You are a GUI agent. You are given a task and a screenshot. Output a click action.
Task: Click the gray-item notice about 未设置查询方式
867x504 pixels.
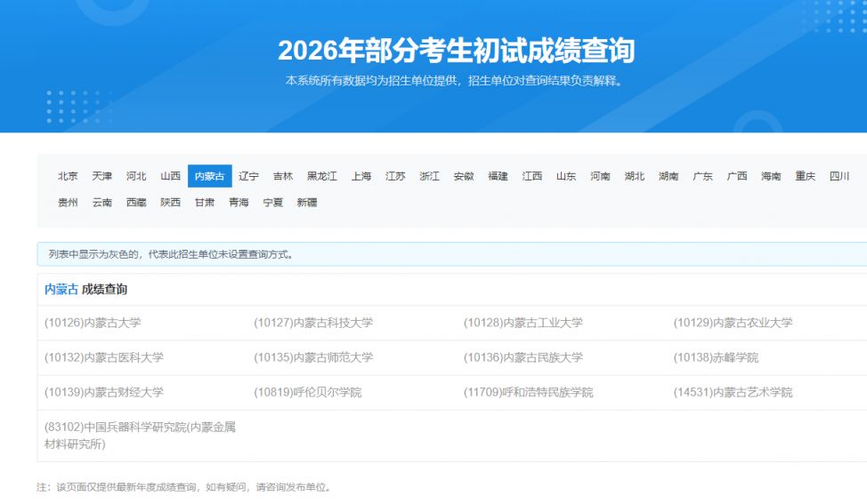[171, 254]
